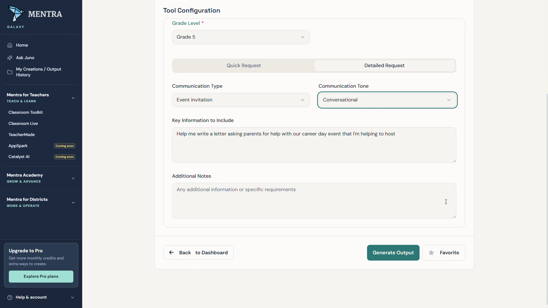Click Explore Pro plans button

point(41,277)
